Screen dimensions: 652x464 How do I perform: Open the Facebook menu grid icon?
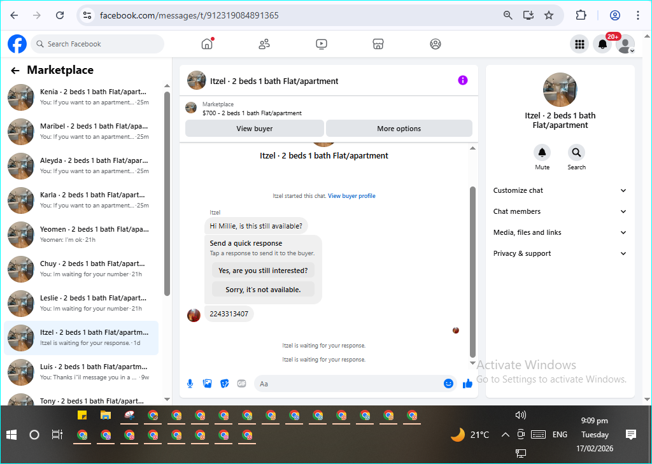(x=579, y=44)
